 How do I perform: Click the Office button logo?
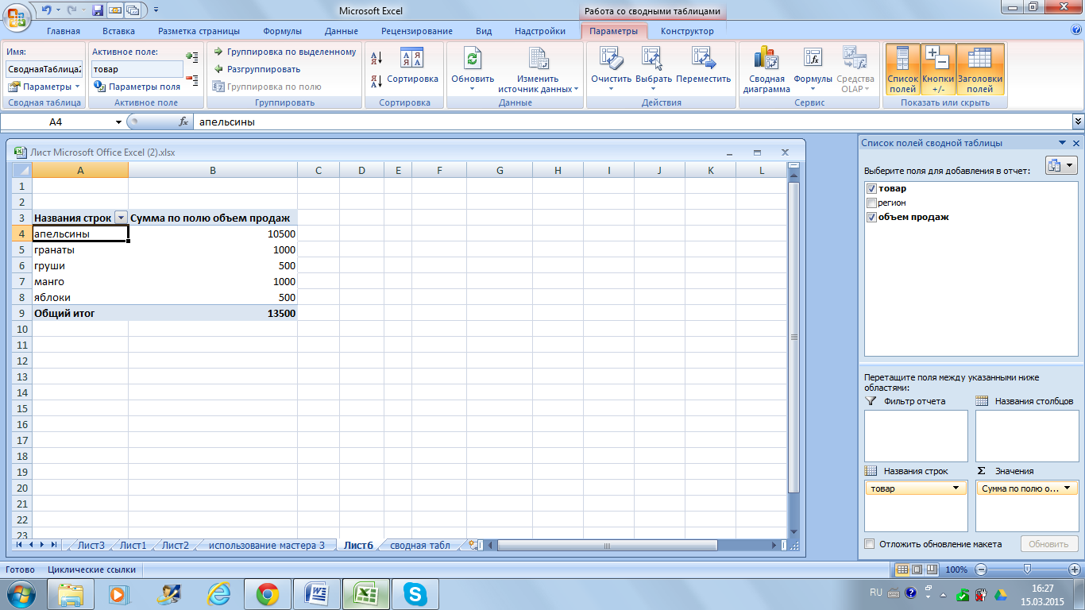pyautogui.click(x=17, y=16)
